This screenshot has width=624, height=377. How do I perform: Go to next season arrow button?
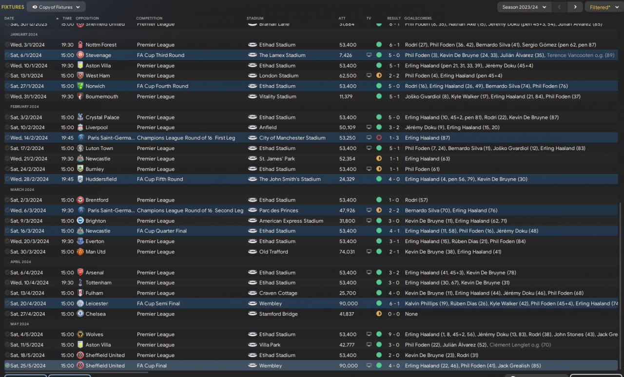(575, 7)
